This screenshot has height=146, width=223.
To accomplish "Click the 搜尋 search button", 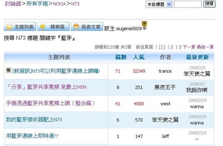I will coord(209,4).
